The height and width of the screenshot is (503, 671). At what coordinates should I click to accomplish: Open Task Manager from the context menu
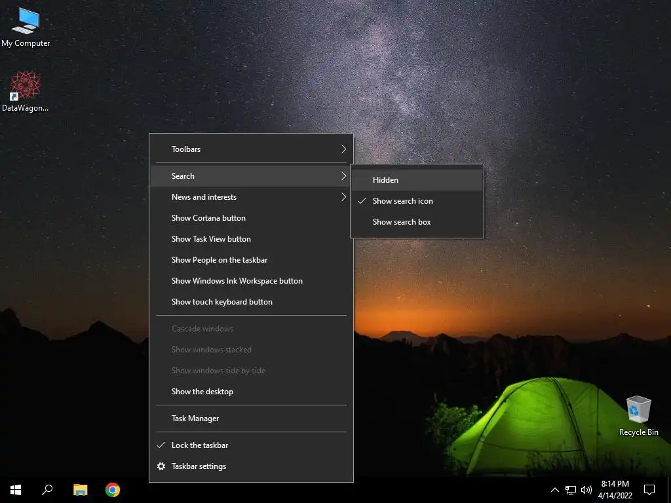[x=251, y=419]
